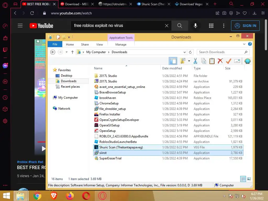The width and height of the screenshot is (268, 201).
Task: Select BraveBrowserSetup application file
Action: coord(168,92)
